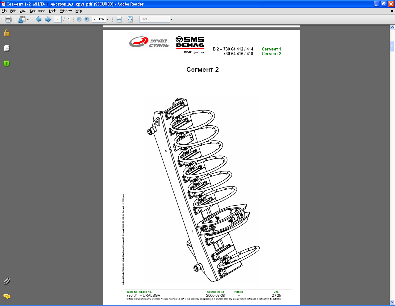Click the Урал Сталь logo
395x306 pixels.
pyautogui.click(x=149, y=42)
